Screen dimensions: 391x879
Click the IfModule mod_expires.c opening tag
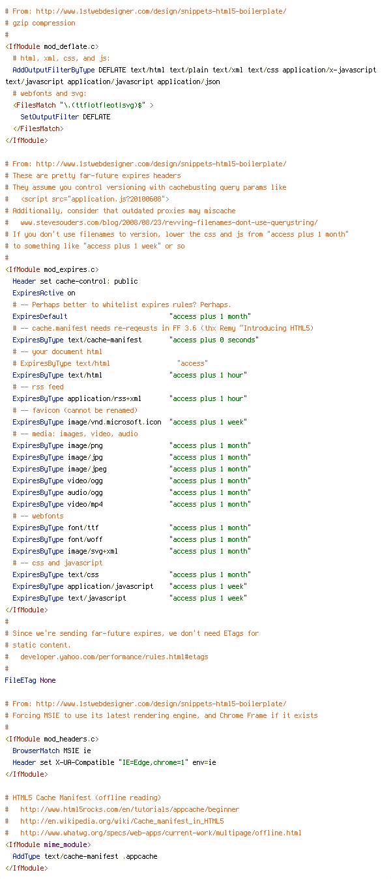[x=52, y=269]
